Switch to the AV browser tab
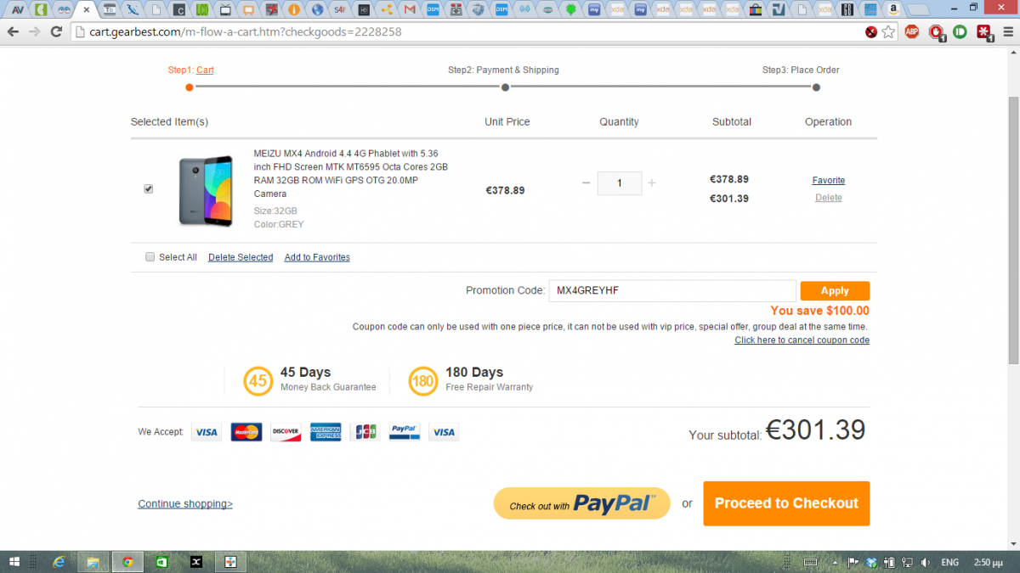This screenshot has height=573, width=1020. 17,10
